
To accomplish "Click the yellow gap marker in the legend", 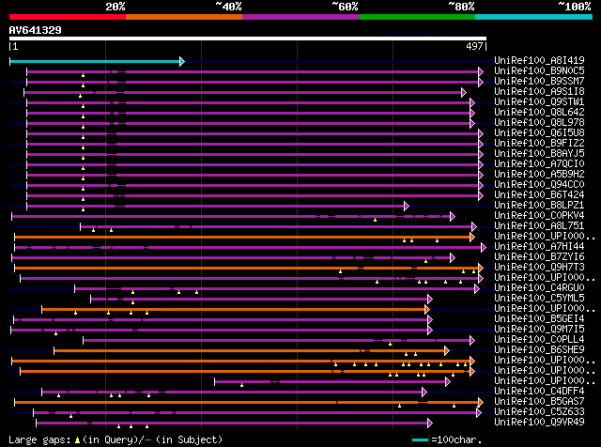I will click(77, 440).
